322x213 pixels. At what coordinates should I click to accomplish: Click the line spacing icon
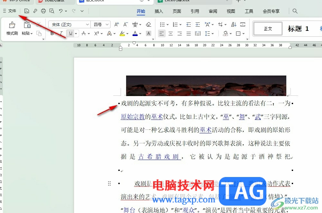tap(207, 33)
